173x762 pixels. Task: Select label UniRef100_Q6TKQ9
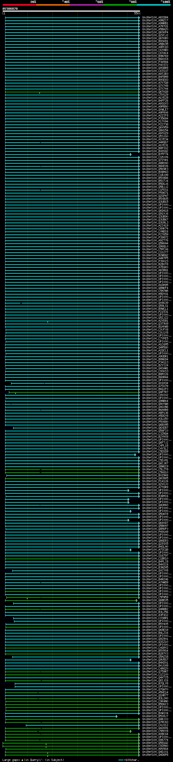155,92
